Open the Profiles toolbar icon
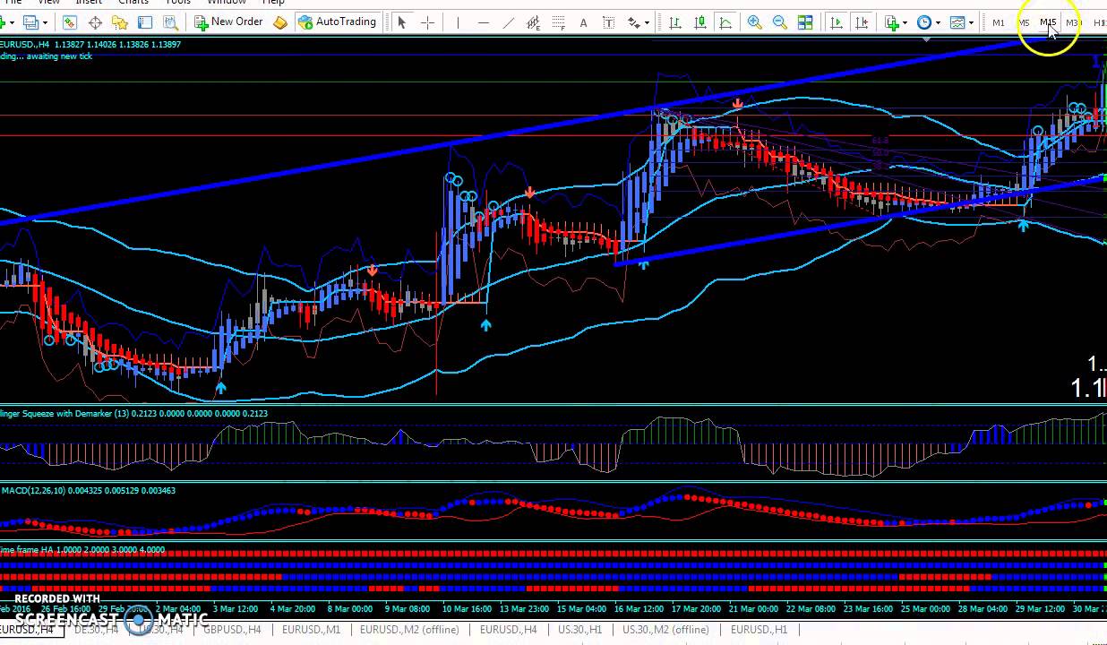 (32, 22)
